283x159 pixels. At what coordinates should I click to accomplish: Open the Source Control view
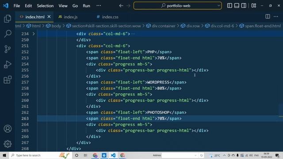tap(8, 49)
